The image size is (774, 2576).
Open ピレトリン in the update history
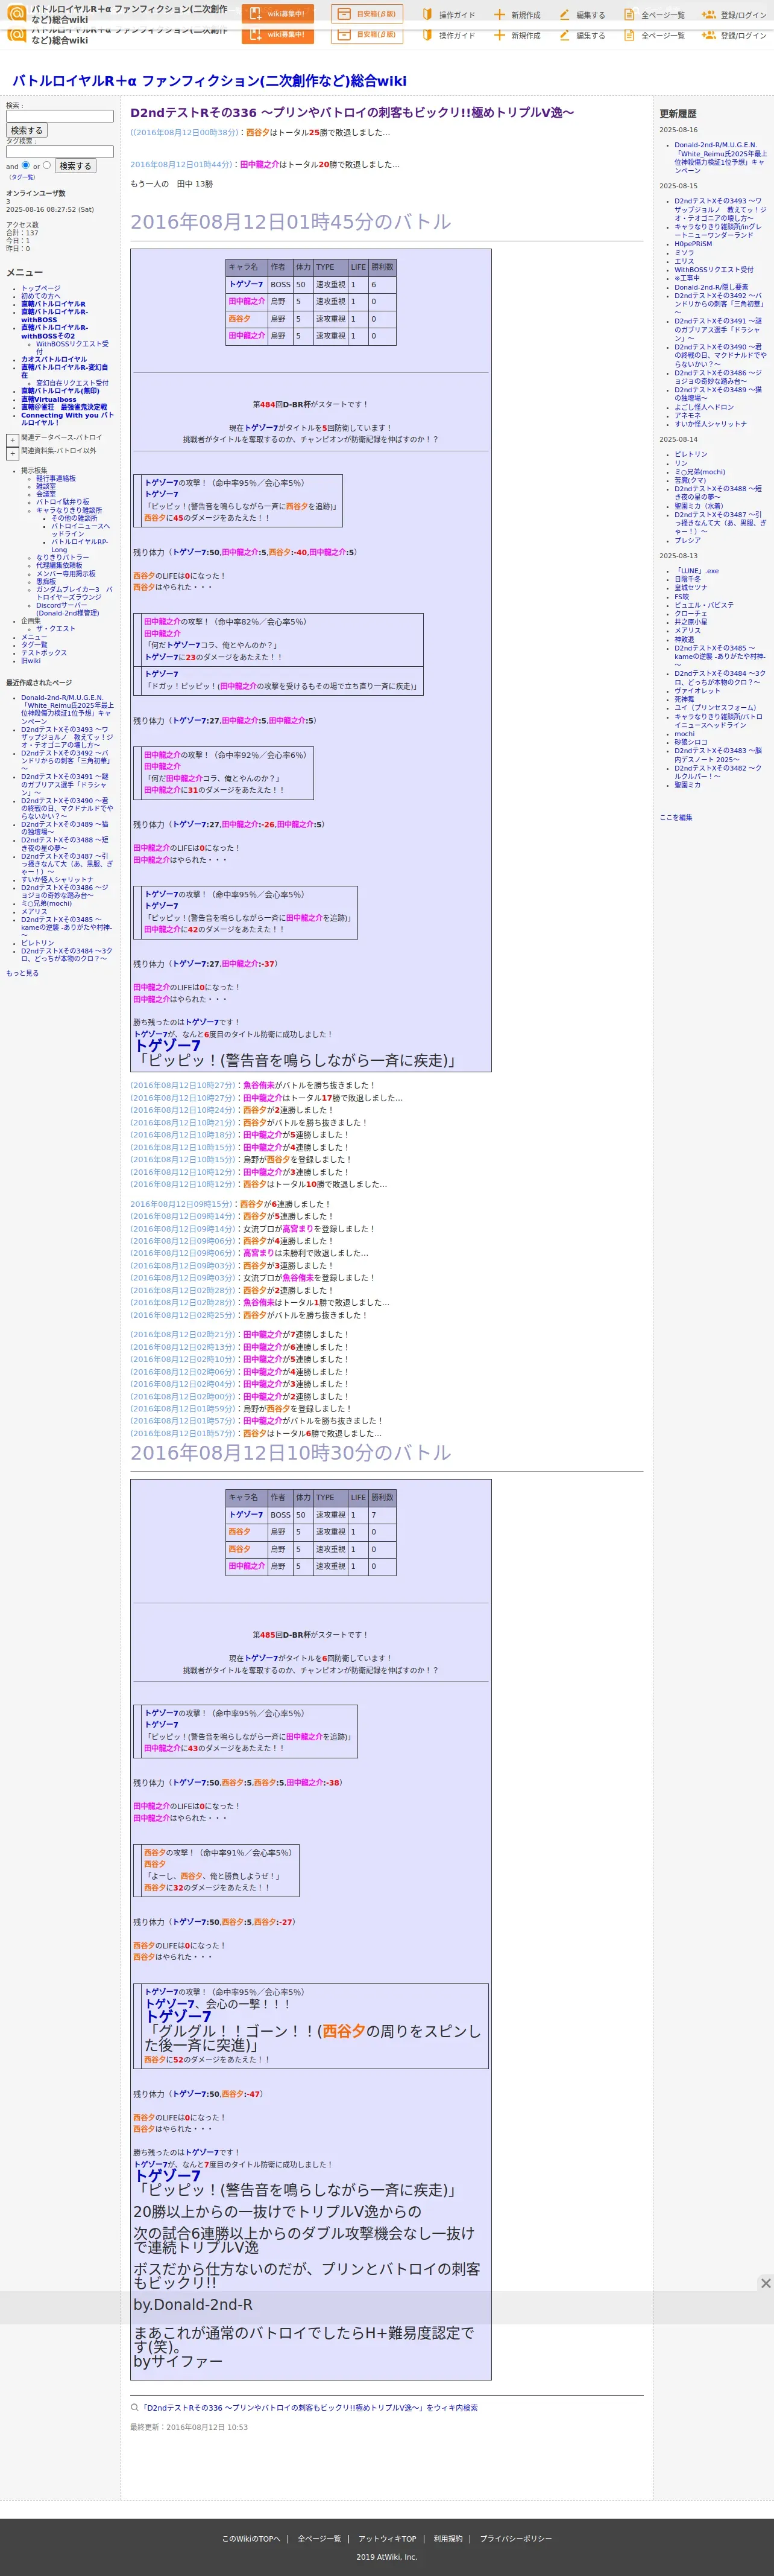point(691,454)
